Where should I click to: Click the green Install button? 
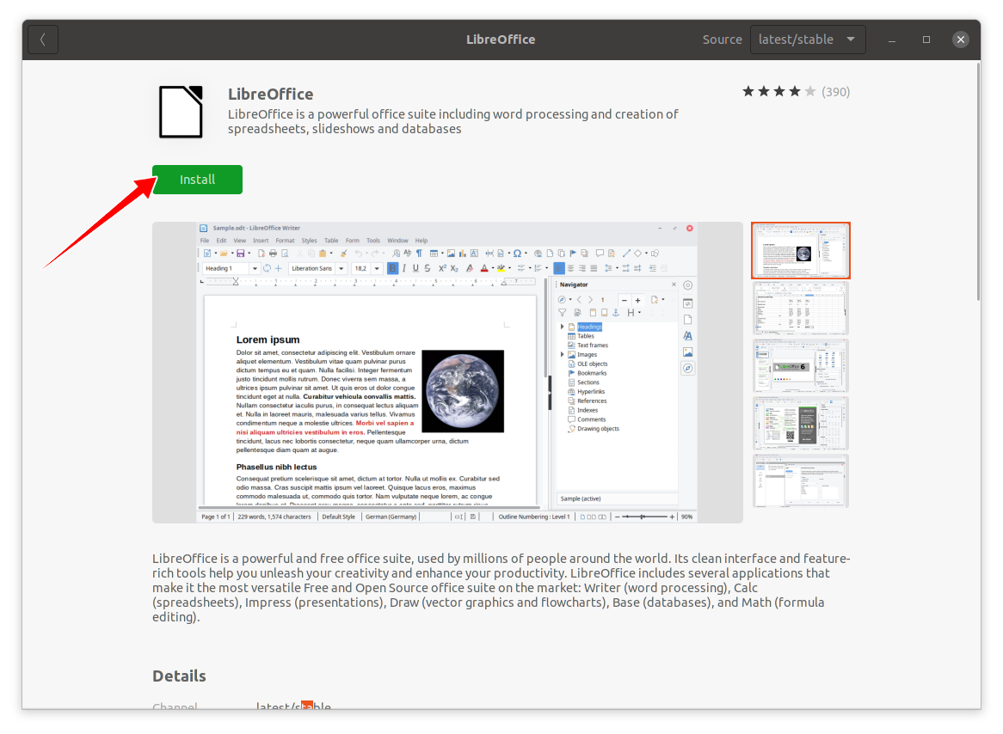point(197,180)
